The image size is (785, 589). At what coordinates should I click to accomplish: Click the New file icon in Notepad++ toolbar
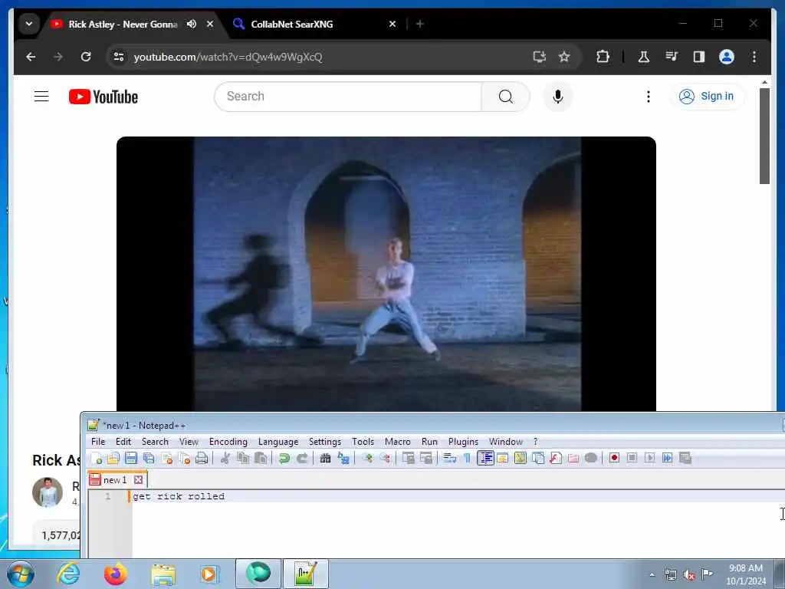pyautogui.click(x=96, y=458)
